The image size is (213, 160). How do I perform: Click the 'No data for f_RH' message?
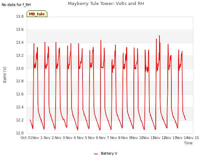point(16,5)
